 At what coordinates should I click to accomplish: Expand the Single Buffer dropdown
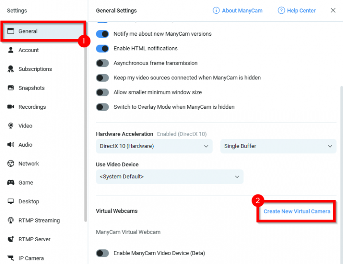pos(278,146)
